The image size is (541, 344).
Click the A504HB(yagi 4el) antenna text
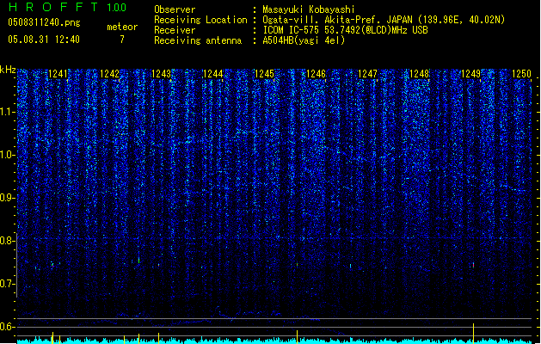[304, 40]
